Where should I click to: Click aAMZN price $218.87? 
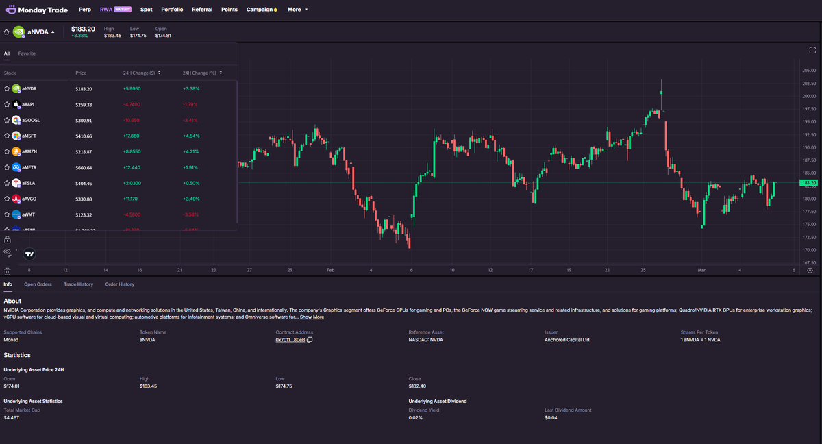point(84,151)
